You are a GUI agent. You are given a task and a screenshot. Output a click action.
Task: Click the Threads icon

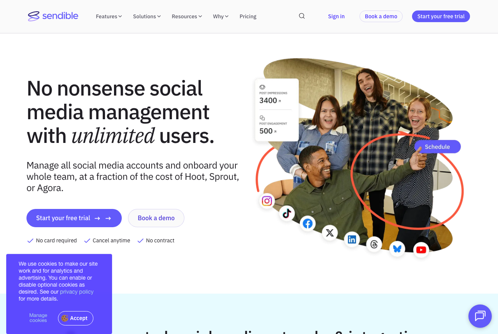tap(374, 244)
